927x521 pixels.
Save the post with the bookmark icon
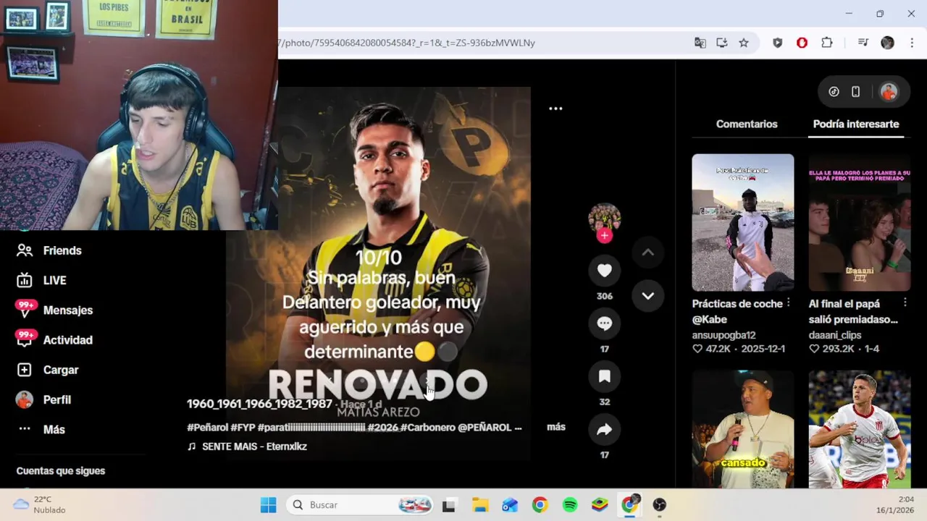[605, 376]
